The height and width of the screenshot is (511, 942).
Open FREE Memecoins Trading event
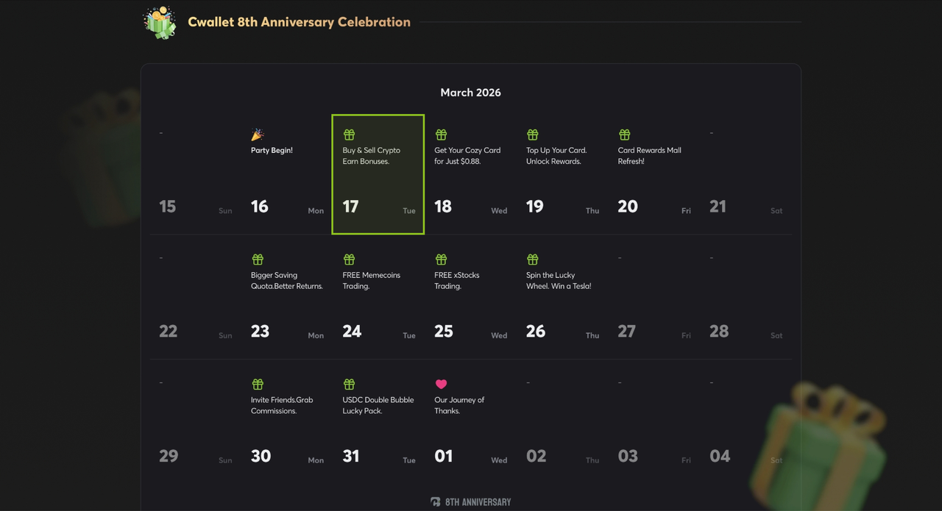click(371, 281)
